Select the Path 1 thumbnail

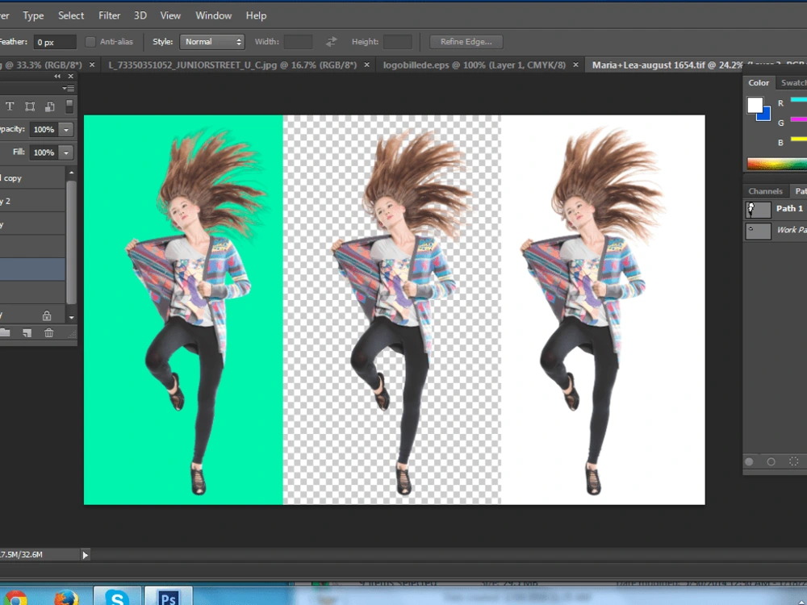[x=759, y=210]
